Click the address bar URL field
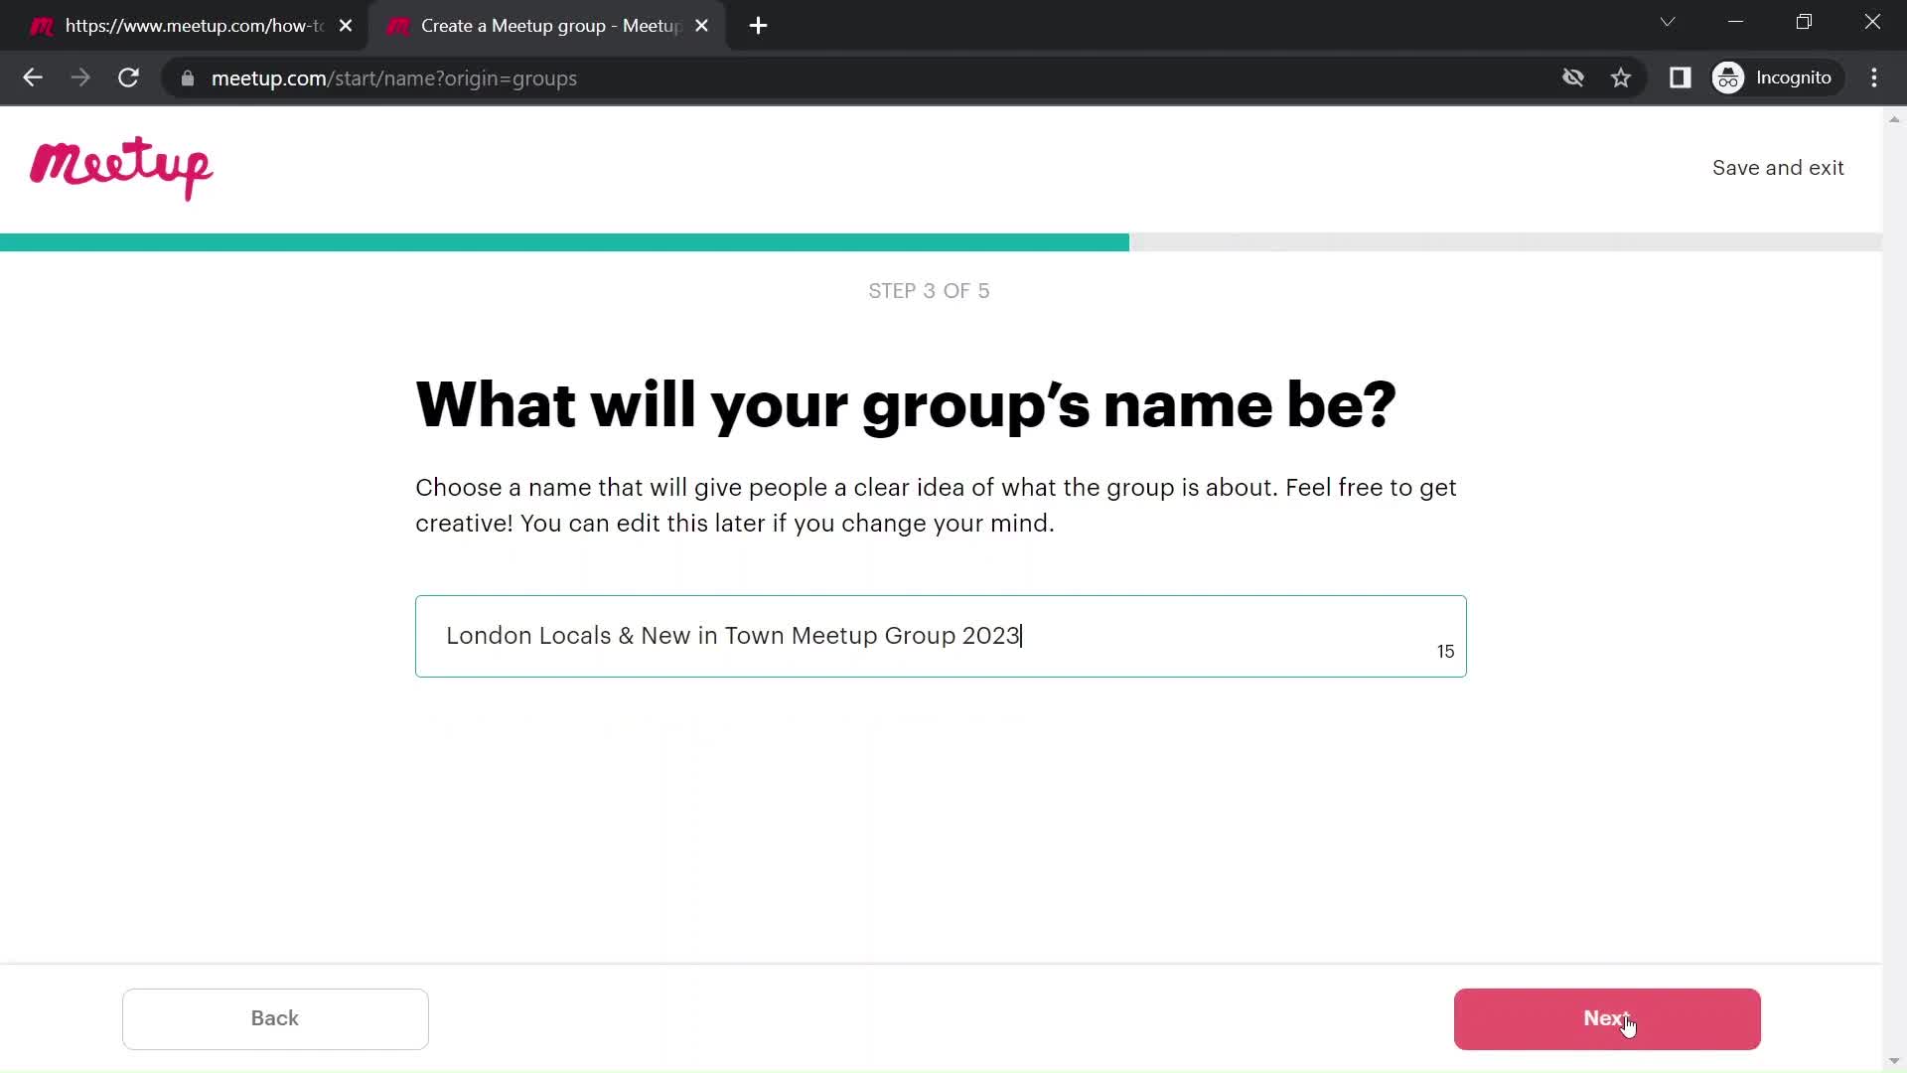 tap(394, 78)
